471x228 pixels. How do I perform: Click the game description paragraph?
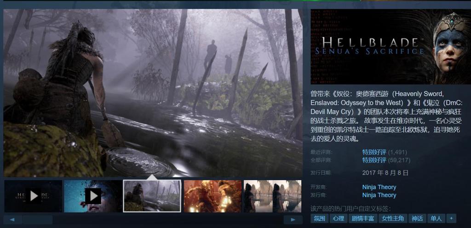tap(386, 116)
